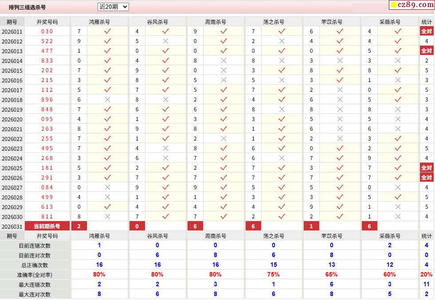Click the 全对 badge in row 2026013
Image resolution: width=435 pixels, height=300 pixels.
(x=427, y=51)
